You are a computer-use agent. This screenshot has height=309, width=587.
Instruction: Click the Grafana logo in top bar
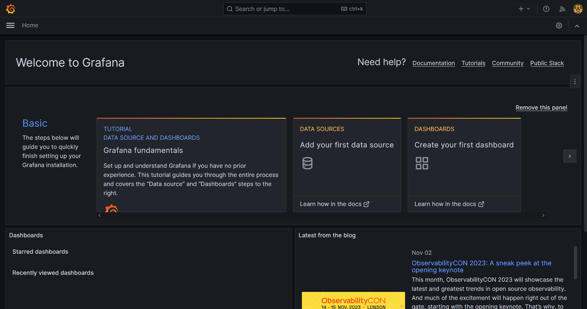(x=11, y=9)
